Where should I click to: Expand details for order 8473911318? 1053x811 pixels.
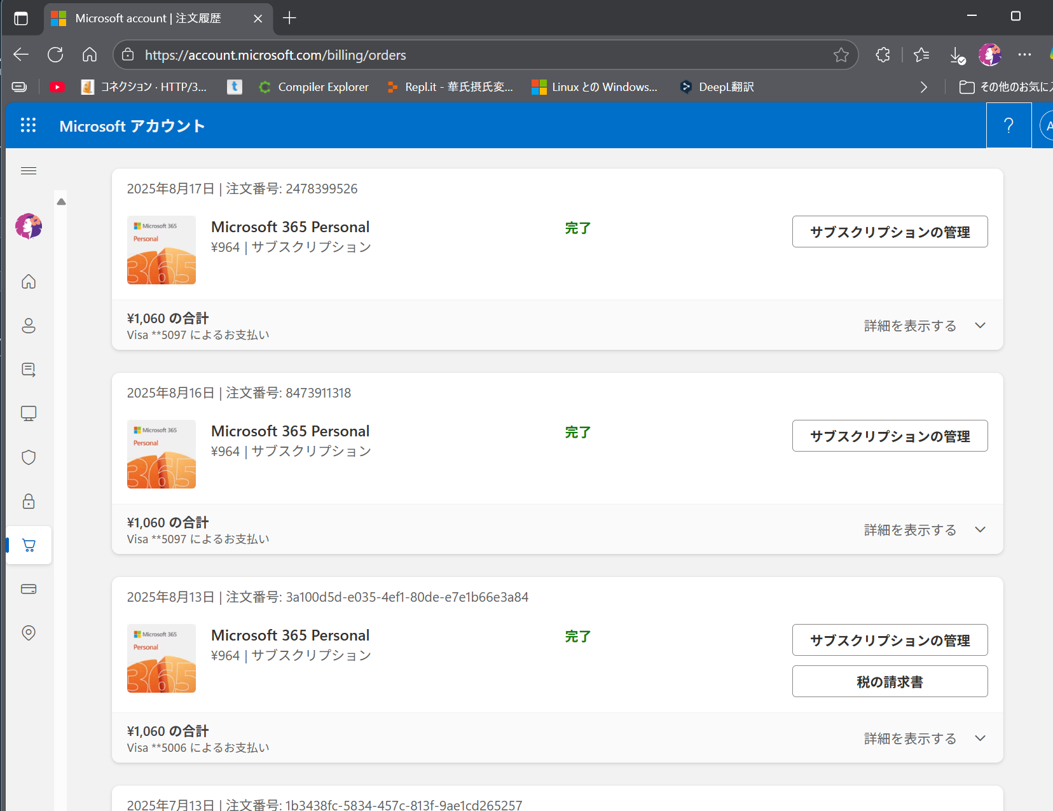coord(925,530)
